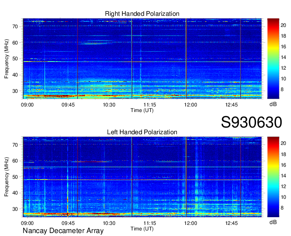The width and height of the screenshot is (291, 236).
Task: Click inside the Left Handed Polarization spectrogram
Action: 142,177
